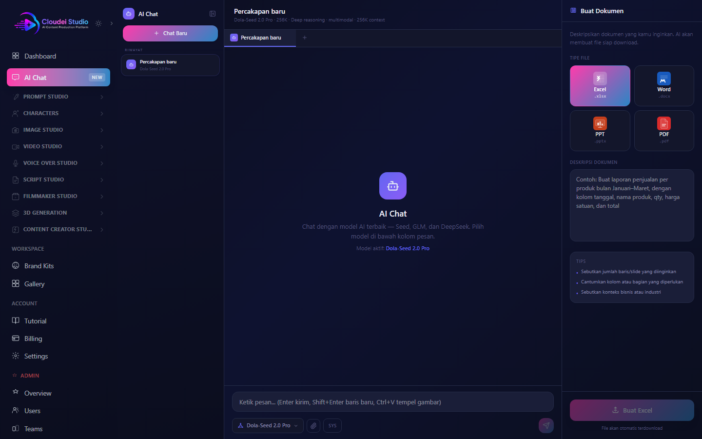Expand the 3D GENERATION section
Viewport: 702px width, 439px height.
[x=58, y=213]
